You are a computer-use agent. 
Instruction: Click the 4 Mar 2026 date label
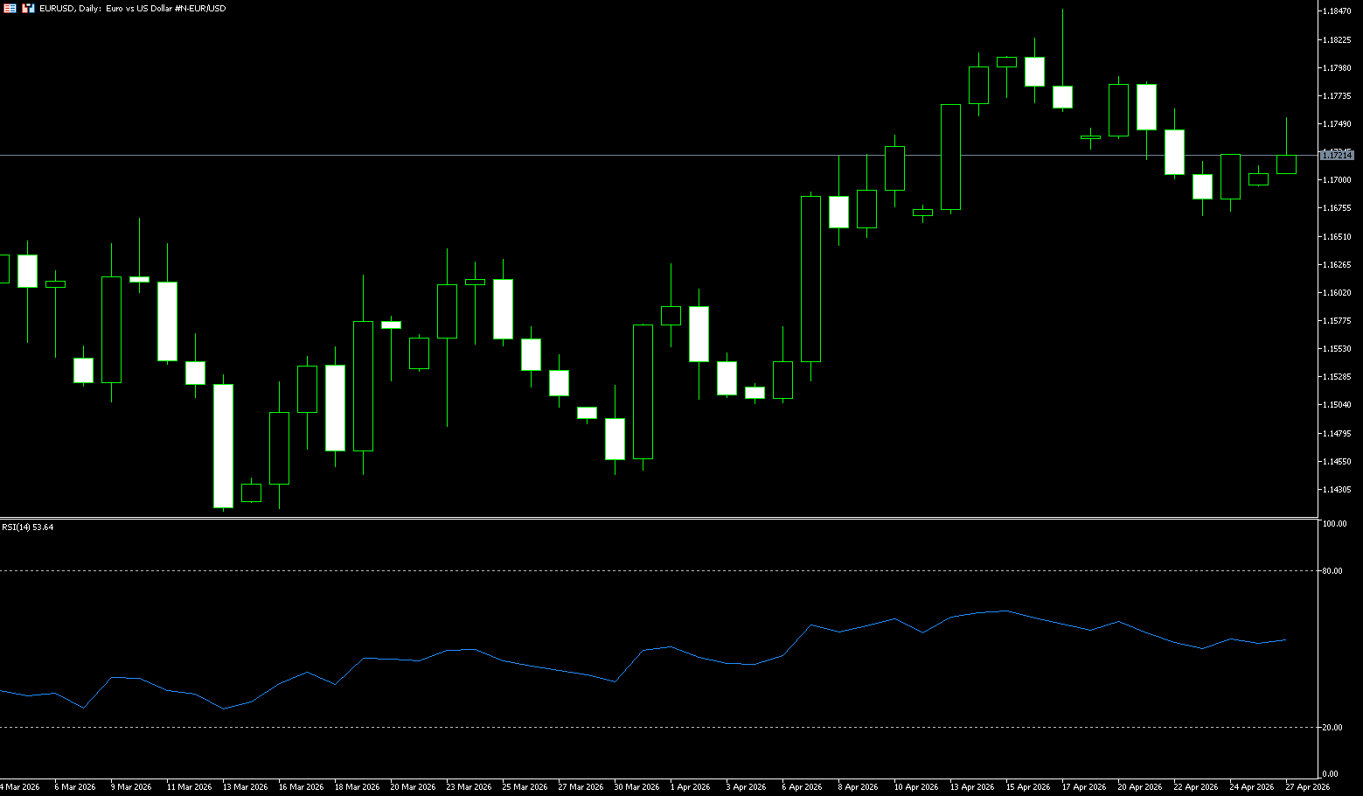[x=20, y=787]
